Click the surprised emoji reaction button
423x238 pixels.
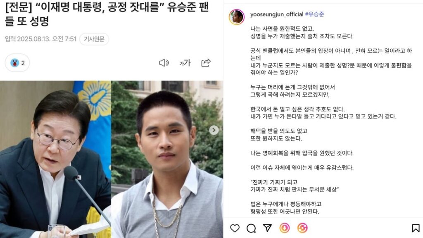17,63
